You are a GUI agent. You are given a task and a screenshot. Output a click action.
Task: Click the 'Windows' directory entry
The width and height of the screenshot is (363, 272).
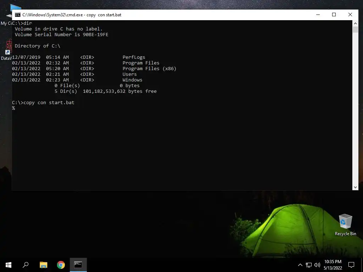point(133,80)
